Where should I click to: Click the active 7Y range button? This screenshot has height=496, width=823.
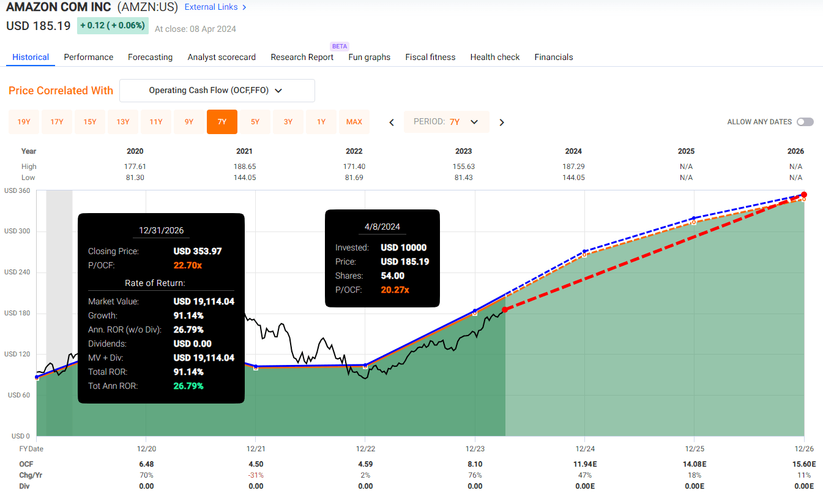[222, 122]
